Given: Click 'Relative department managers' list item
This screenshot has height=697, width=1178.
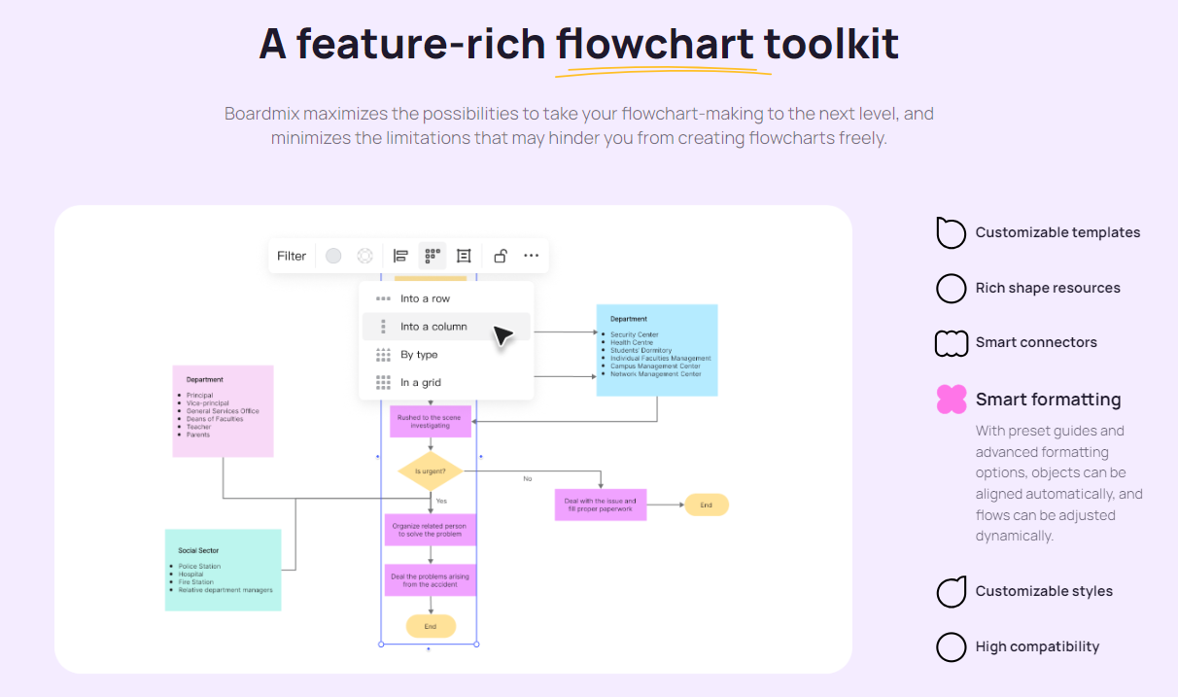Looking at the screenshot, I should pos(225,590).
